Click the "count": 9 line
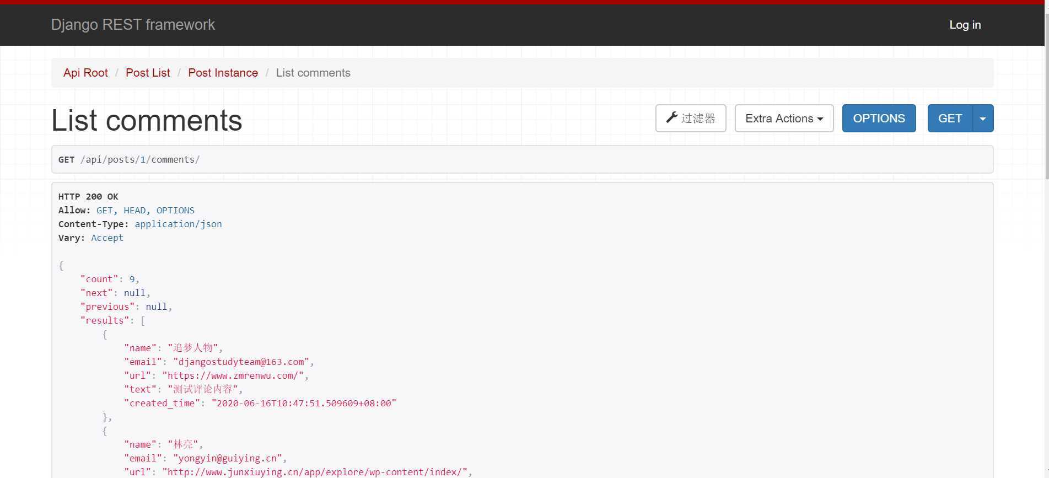Viewport: 1049px width, 478px height. (110, 279)
